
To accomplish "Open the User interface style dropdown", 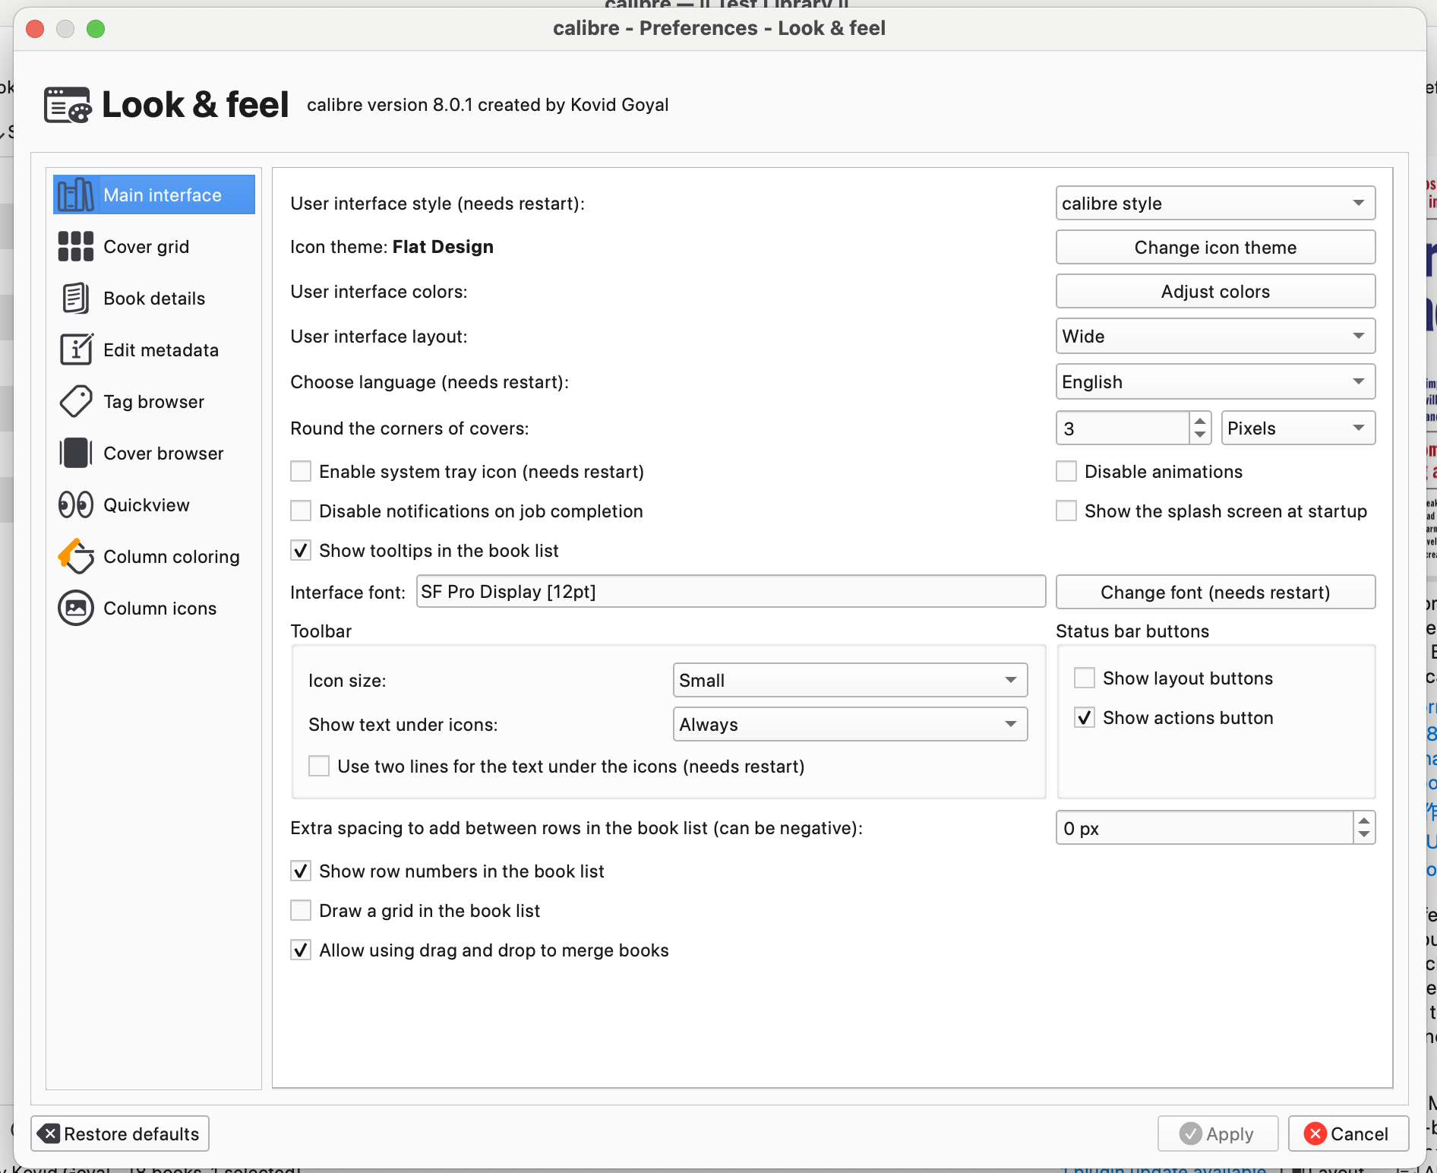I will pos(1215,204).
